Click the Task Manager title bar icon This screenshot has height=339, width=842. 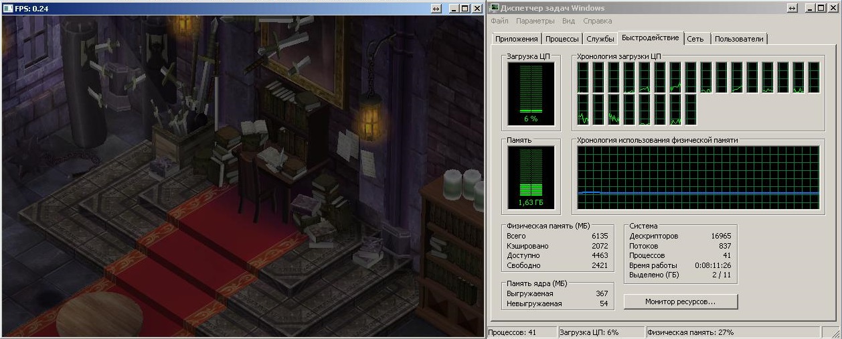coord(495,8)
